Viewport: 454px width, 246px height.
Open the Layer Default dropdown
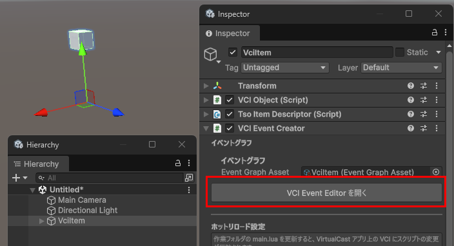[x=401, y=68]
